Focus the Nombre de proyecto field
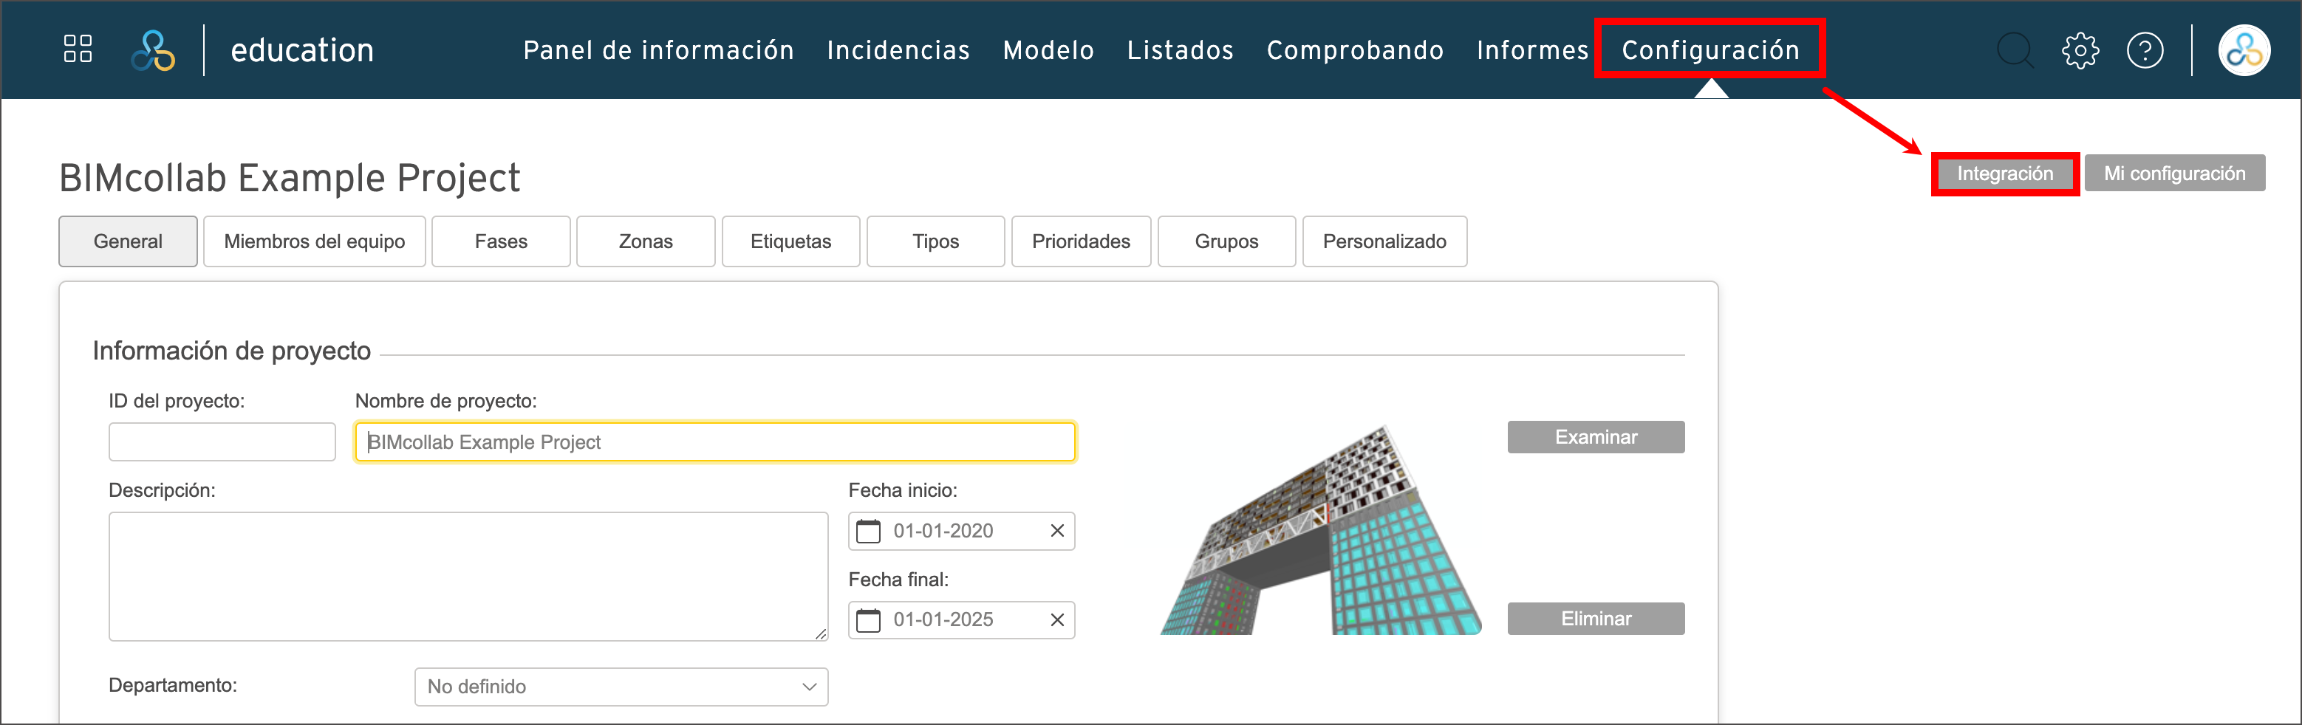Image resolution: width=2302 pixels, height=725 pixels. coord(715,442)
